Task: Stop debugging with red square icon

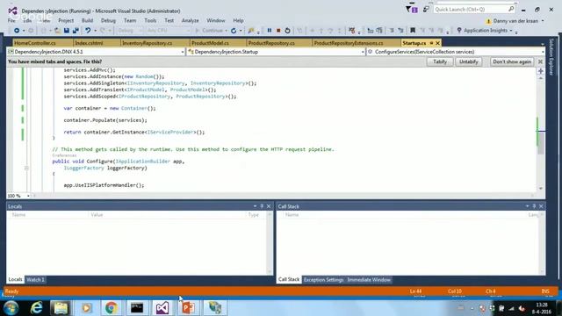Action: pos(278,31)
